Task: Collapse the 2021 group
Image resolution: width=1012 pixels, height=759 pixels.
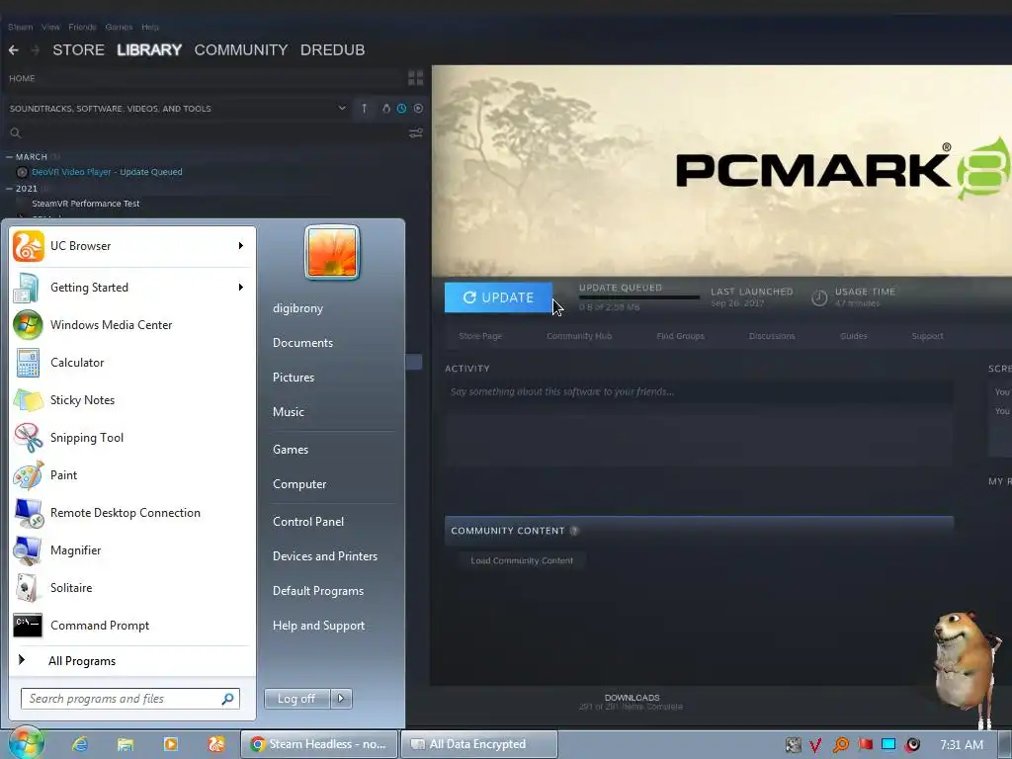Action: pyautogui.click(x=10, y=189)
